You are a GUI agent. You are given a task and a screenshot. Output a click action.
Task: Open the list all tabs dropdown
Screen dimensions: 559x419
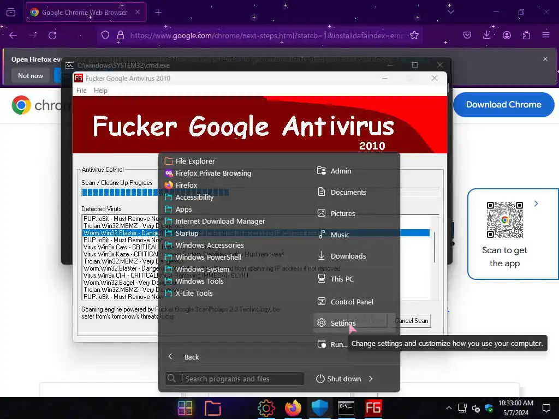450,12
